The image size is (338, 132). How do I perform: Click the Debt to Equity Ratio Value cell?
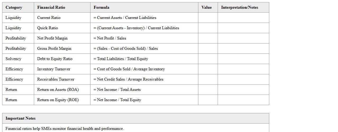pyautogui.click(x=208, y=59)
